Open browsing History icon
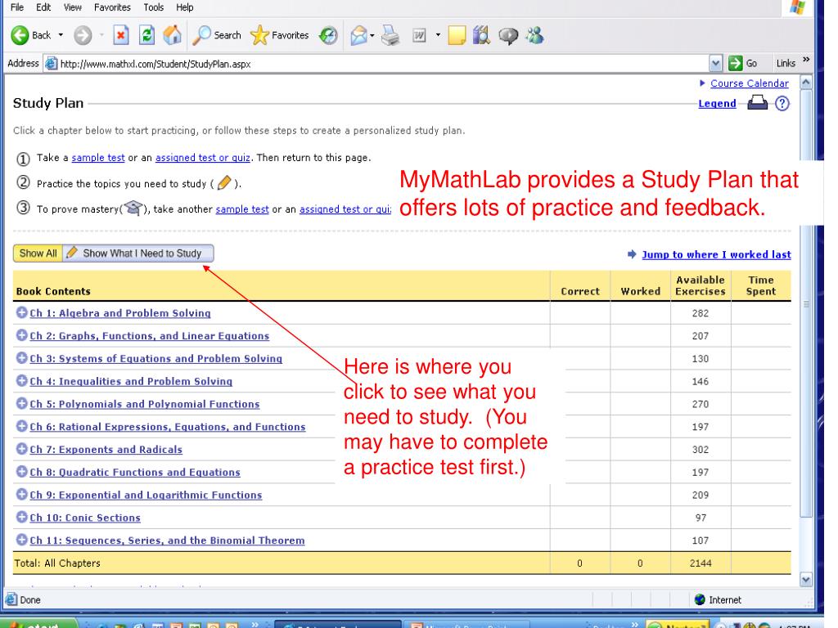The height and width of the screenshot is (628, 838). [328, 35]
